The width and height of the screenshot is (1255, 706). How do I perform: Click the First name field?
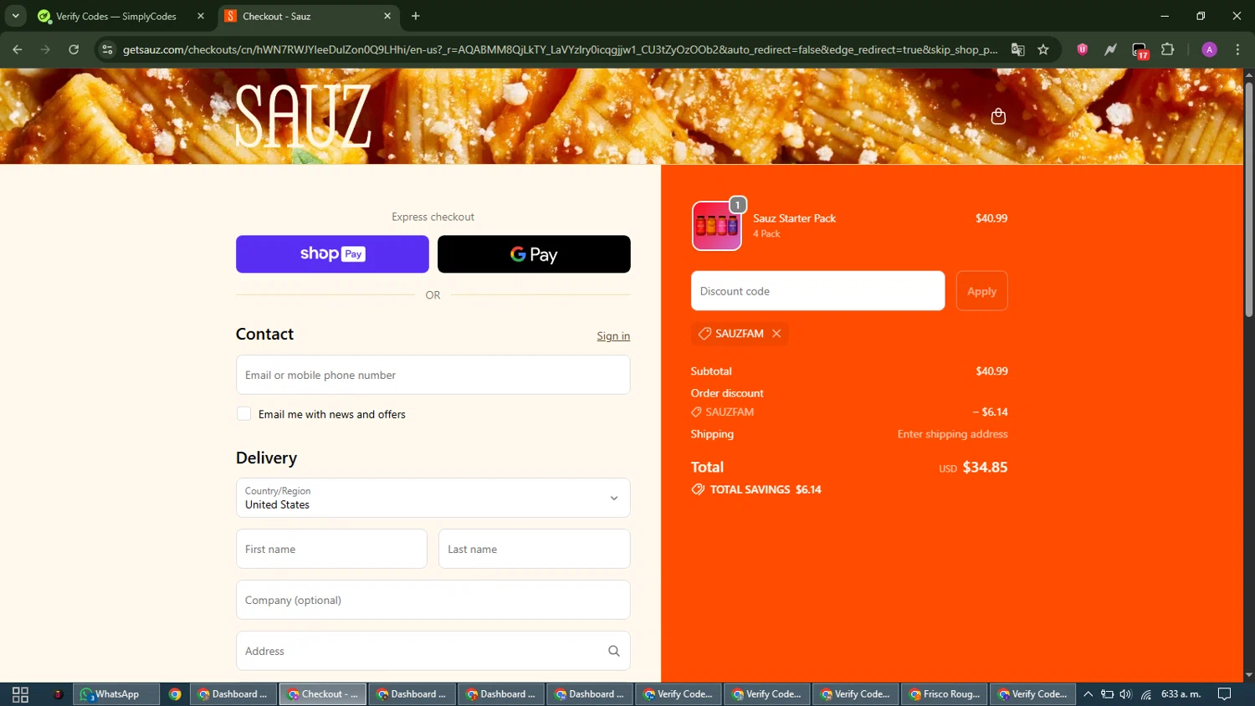(331, 549)
